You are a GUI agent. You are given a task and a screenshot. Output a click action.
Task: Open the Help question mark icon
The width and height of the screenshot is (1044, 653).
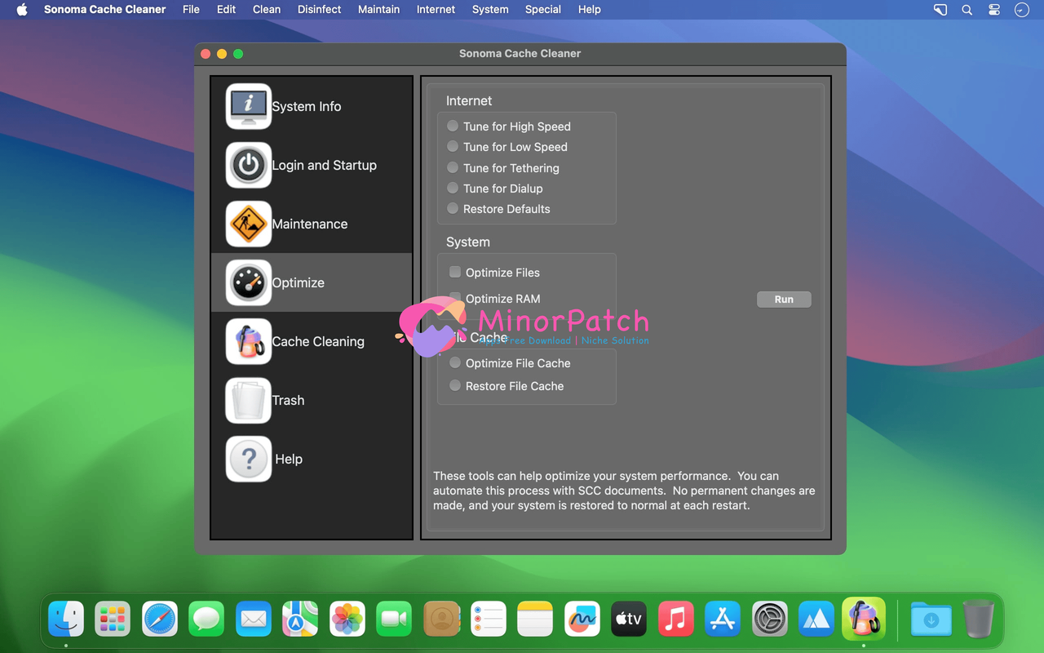click(249, 459)
